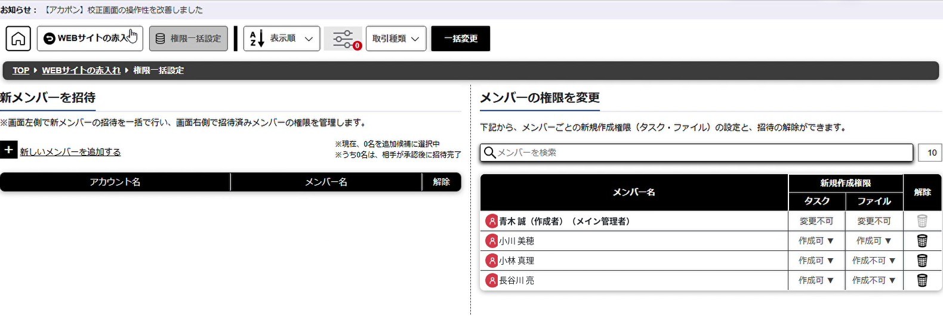Click the page size field showing 10
The height and width of the screenshot is (316, 943).
point(930,153)
